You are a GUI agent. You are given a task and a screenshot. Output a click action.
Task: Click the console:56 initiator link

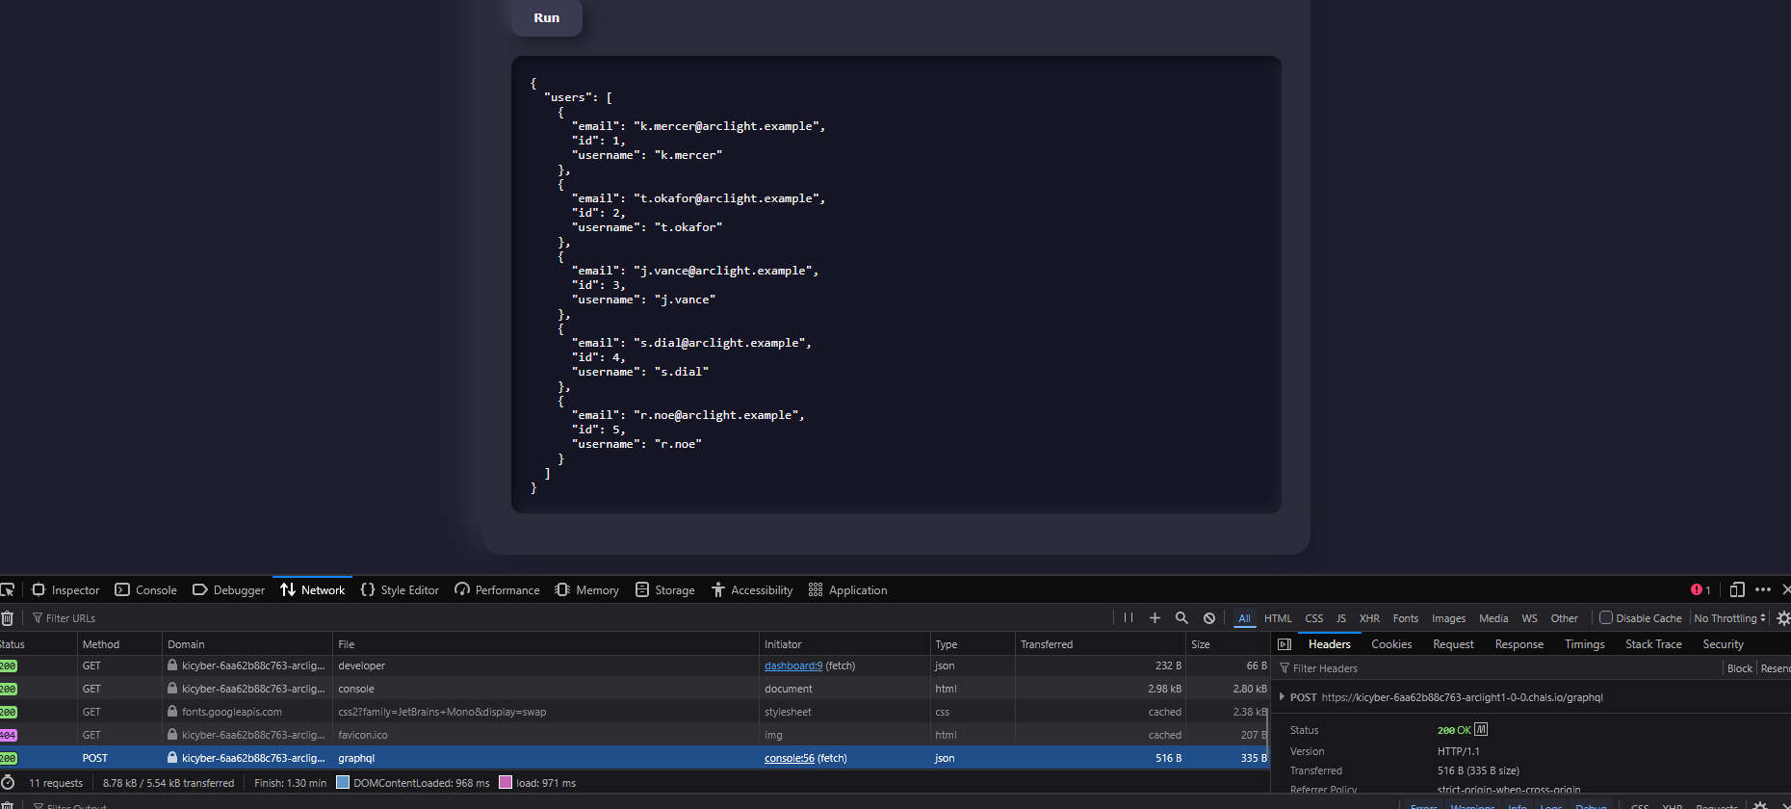pos(789,758)
